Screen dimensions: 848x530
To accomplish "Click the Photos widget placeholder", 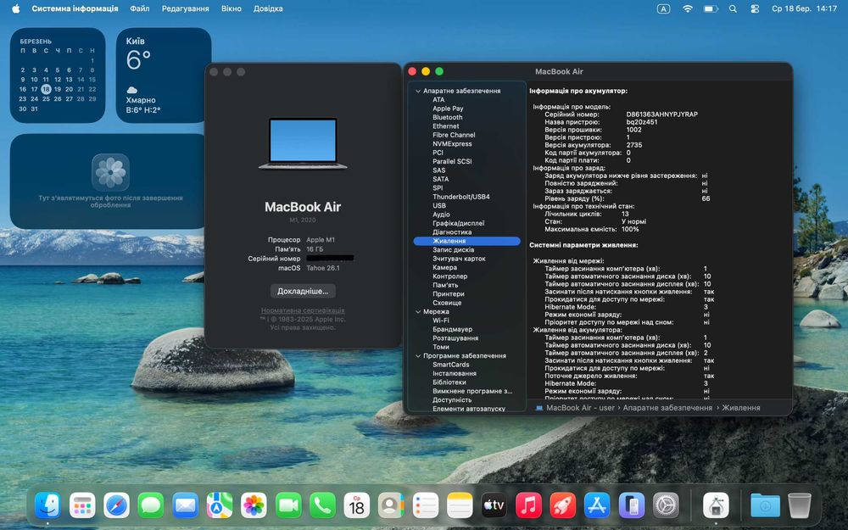I will (108, 181).
